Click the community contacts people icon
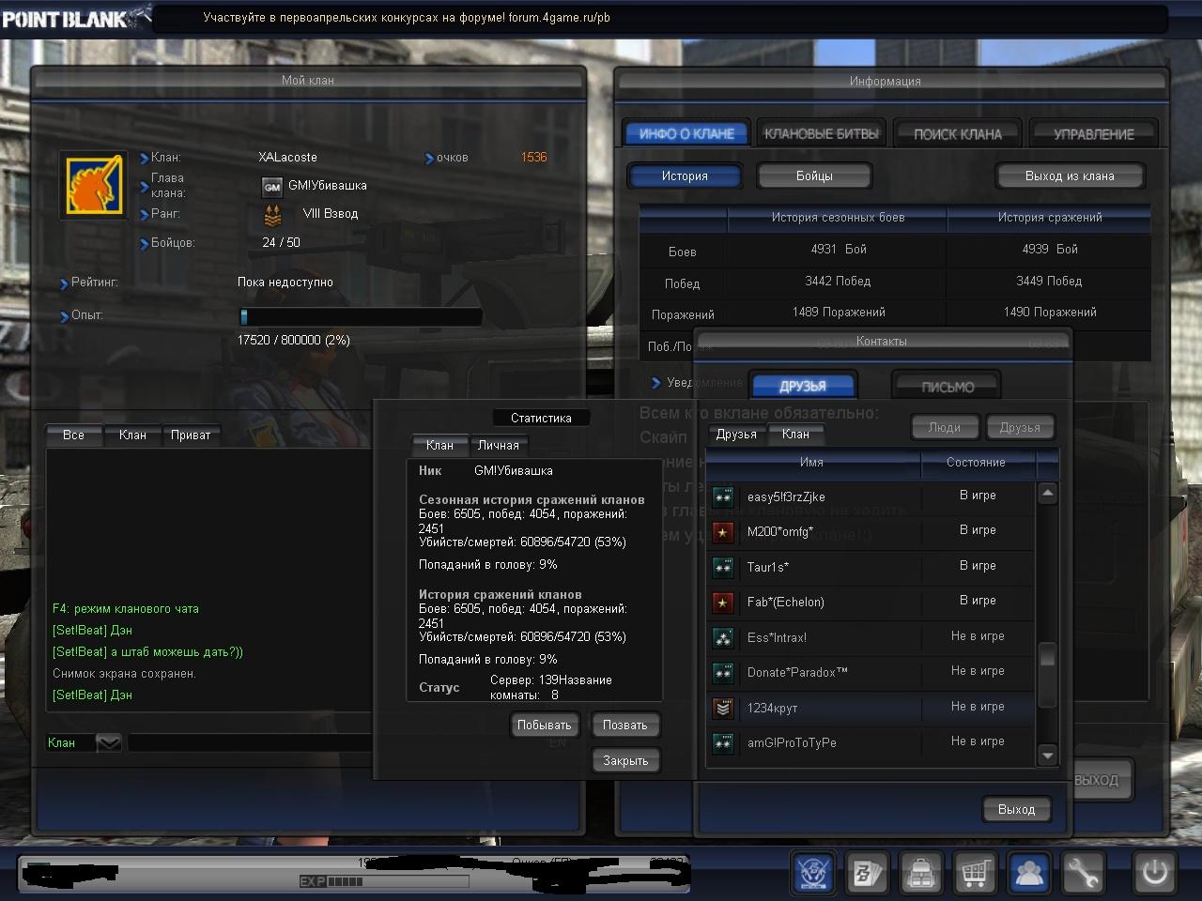 tap(1029, 873)
